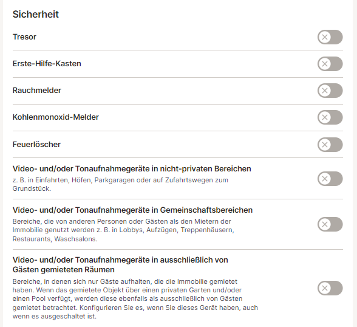Enable the Tresor toggle switch
Screen dimensions: 357x327
coord(330,37)
